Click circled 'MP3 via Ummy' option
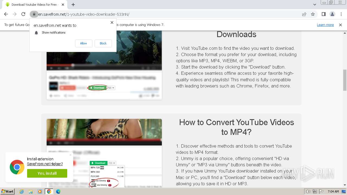The width and height of the screenshot is (347, 195). [x=101, y=185]
